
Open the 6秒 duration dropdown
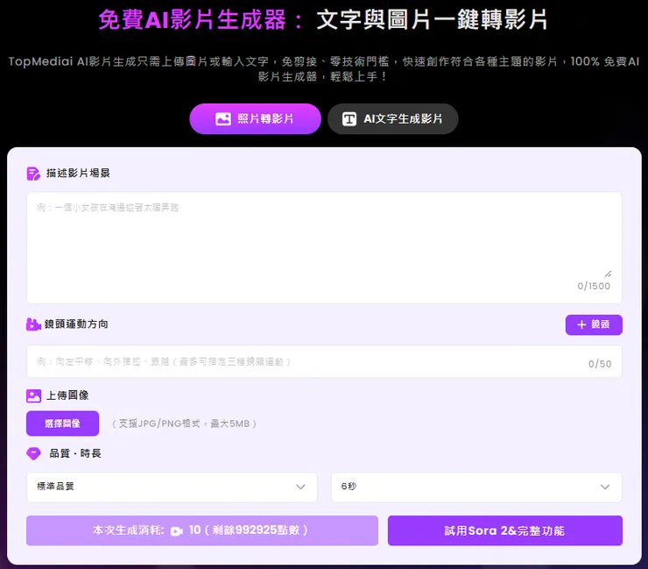click(476, 487)
